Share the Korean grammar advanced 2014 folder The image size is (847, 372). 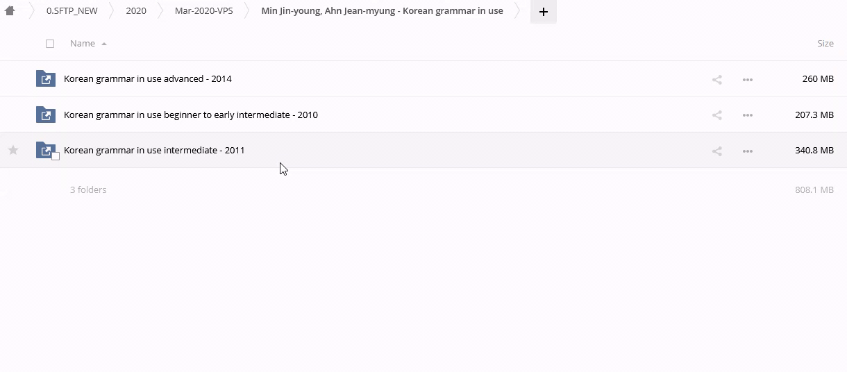click(x=717, y=80)
